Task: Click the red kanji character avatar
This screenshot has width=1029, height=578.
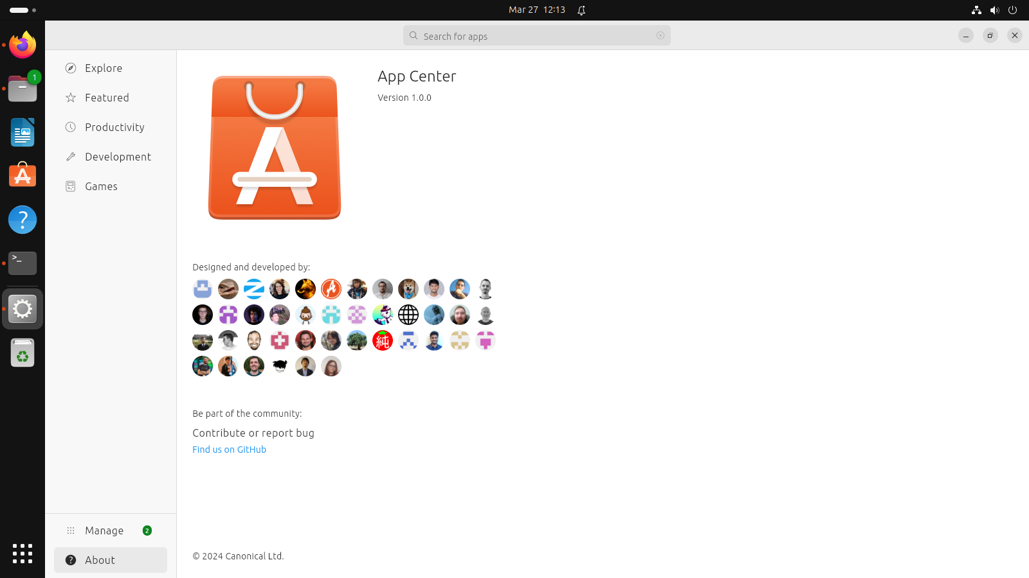Action: point(383,340)
